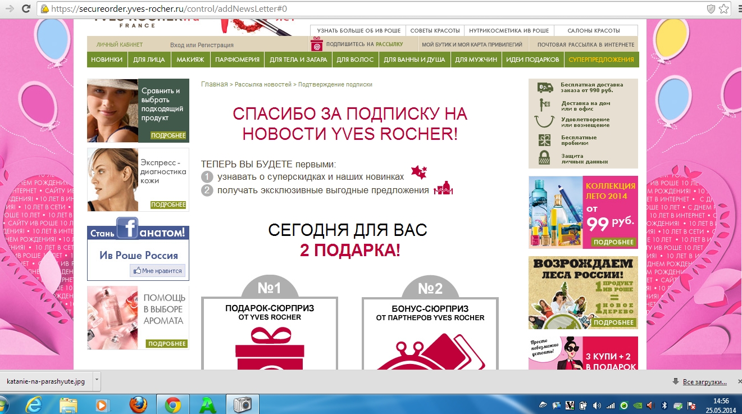Open the camera app in the taskbar
742x414 pixels.
click(242, 404)
